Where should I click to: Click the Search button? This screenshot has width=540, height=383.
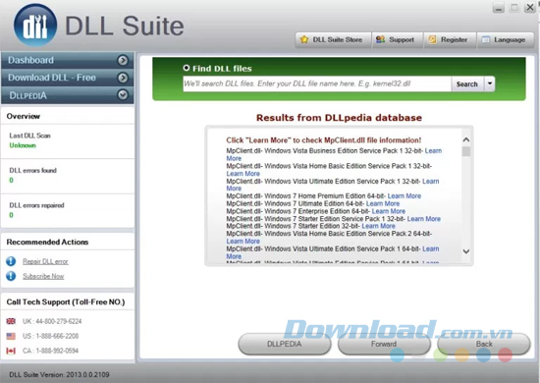pos(467,84)
